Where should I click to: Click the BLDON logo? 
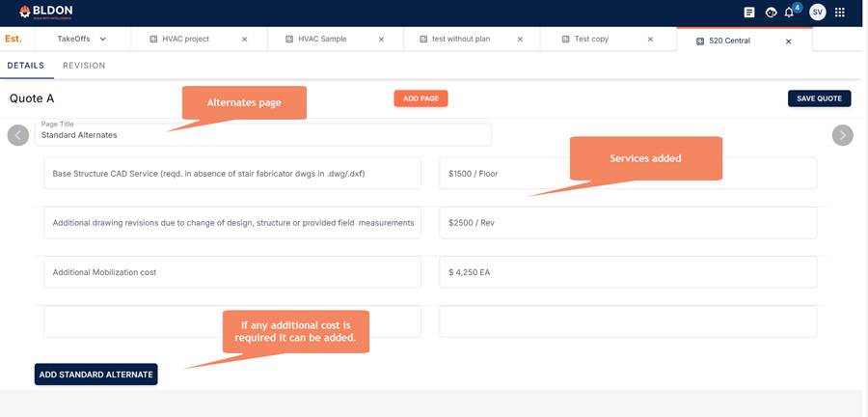tap(45, 12)
